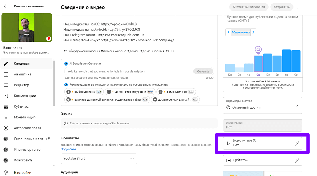Click Сохранить button
This screenshot has height=176, width=317.
click(x=282, y=7)
